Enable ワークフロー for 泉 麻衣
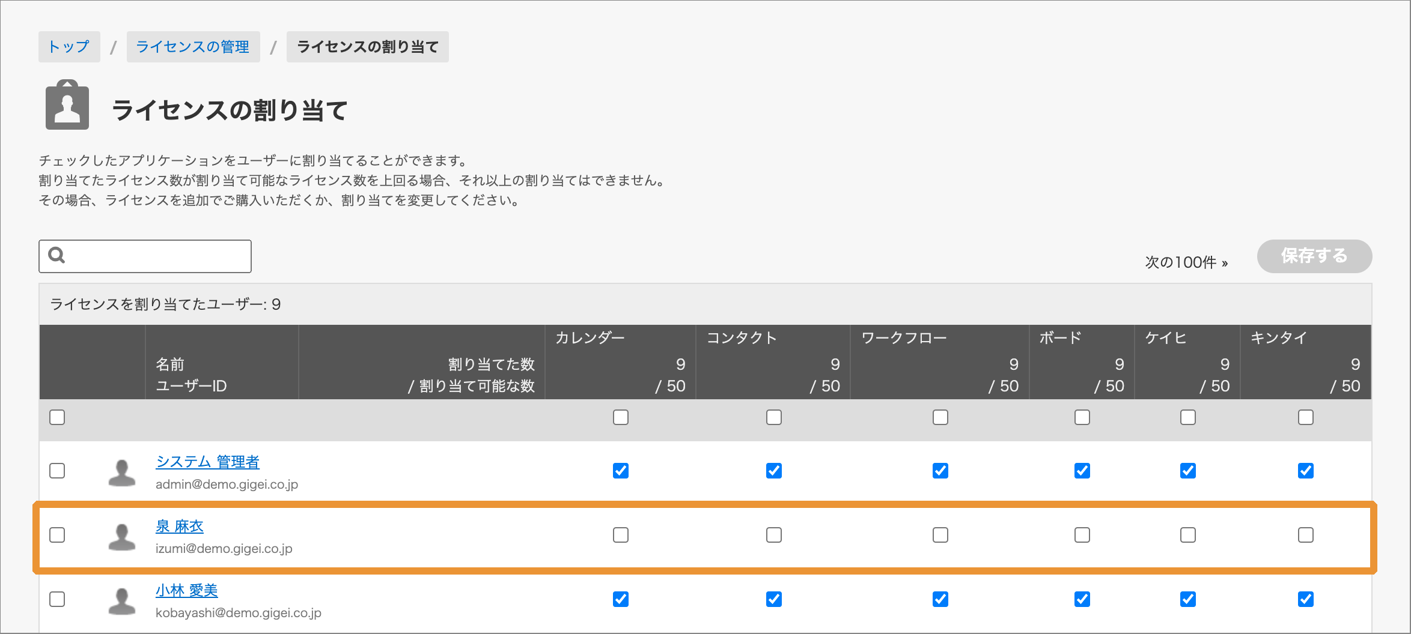Image resolution: width=1411 pixels, height=634 pixels. pyautogui.click(x=940, y=535)
